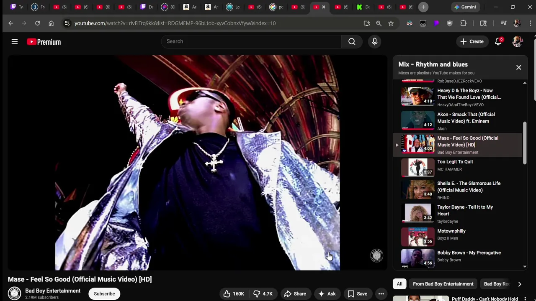Open the glasses-face extension in the toolbar
The width and height of the screenshot is (536, 301).
click(410, 23)
